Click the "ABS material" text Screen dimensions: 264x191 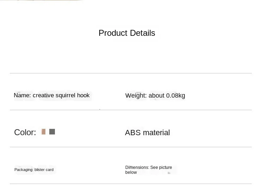click(147, 133)
